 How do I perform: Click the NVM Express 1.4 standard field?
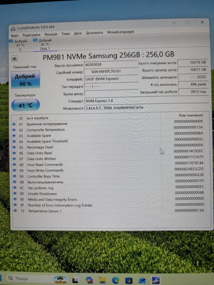(147, 100)
